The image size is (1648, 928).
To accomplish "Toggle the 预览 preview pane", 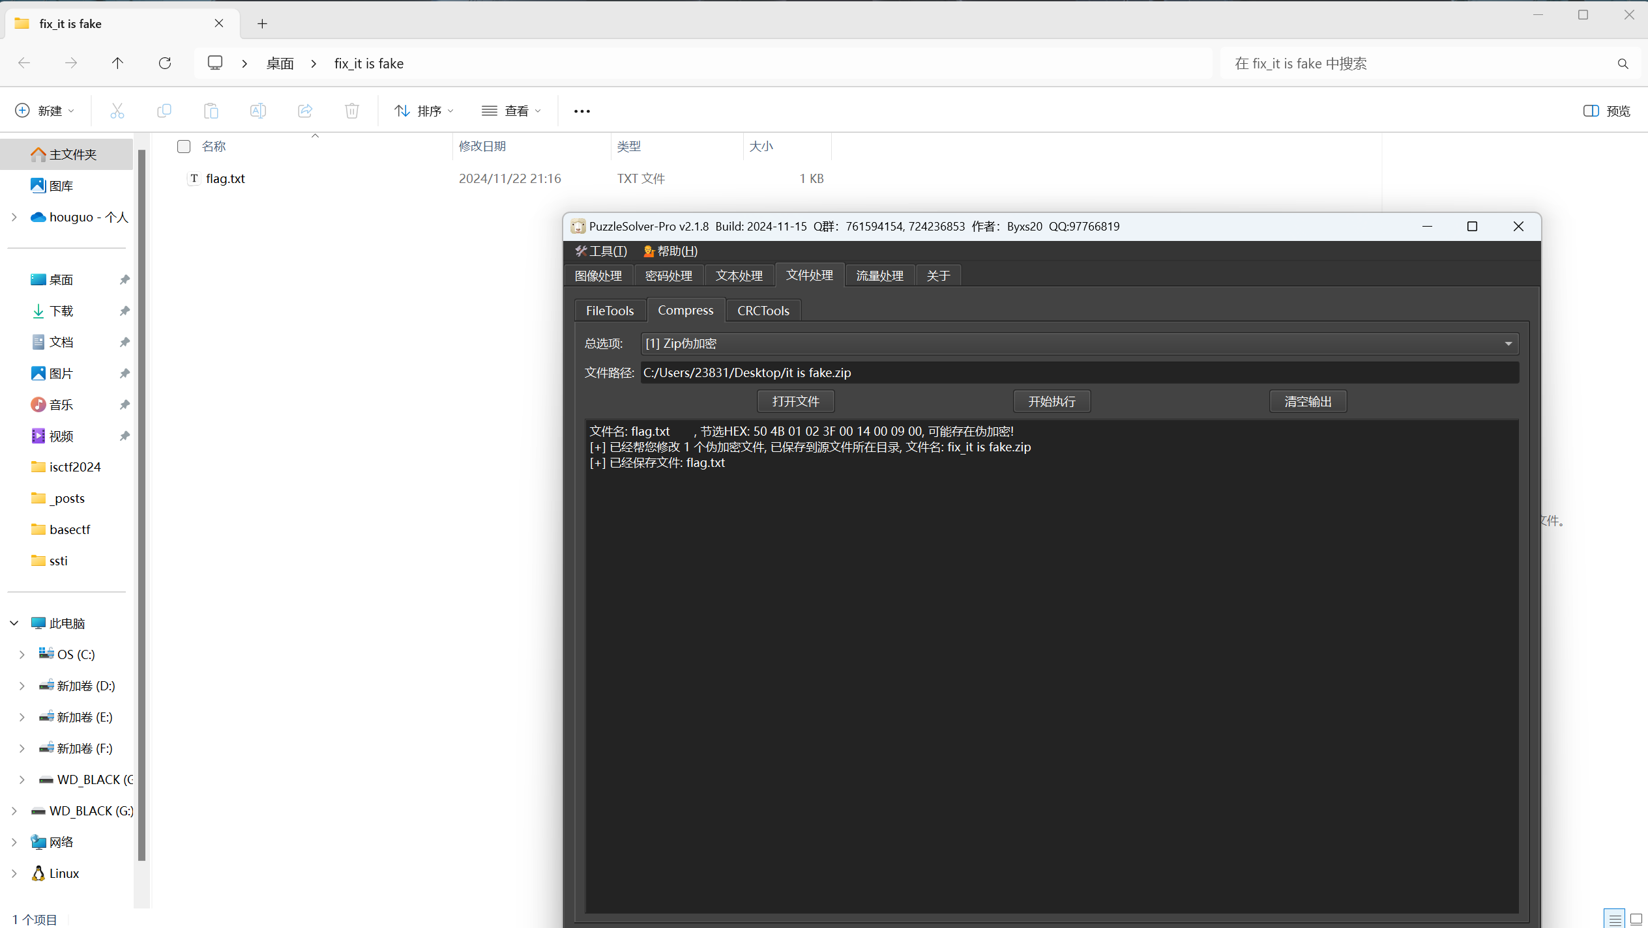I will (1607, 111).
